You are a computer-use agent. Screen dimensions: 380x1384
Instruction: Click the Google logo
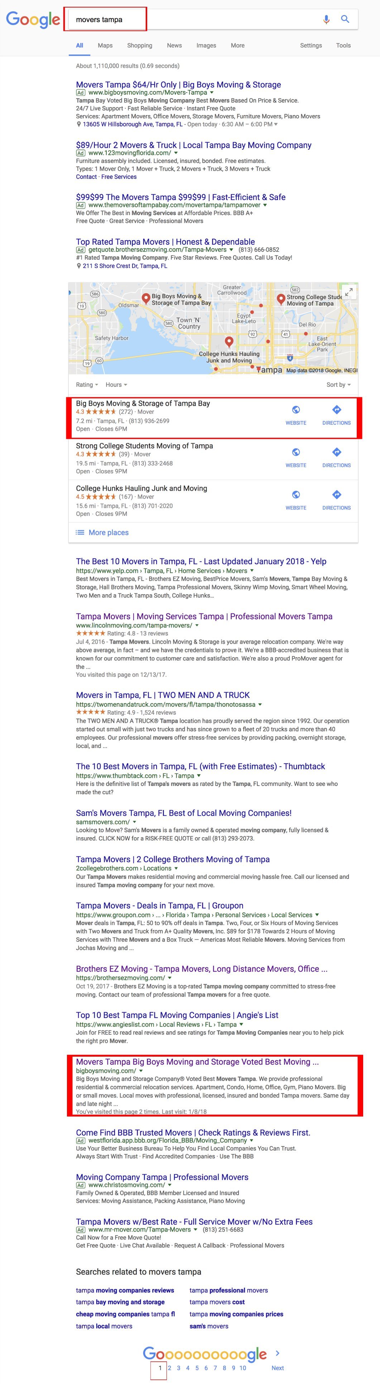(x=33, y=20)
